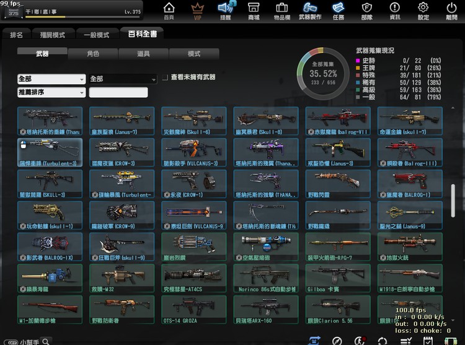Select the BALROG-IX weapon card
465x345 pixels.
(50, 247)
